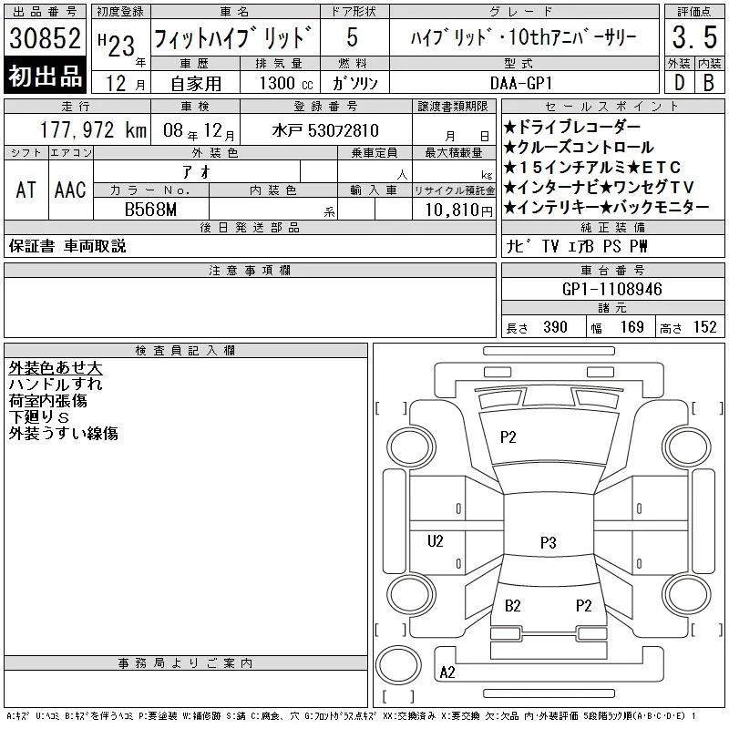Screen dimensions: 729x729
Task: Click the mileage value 177,972 km
Action: point(93,130)
